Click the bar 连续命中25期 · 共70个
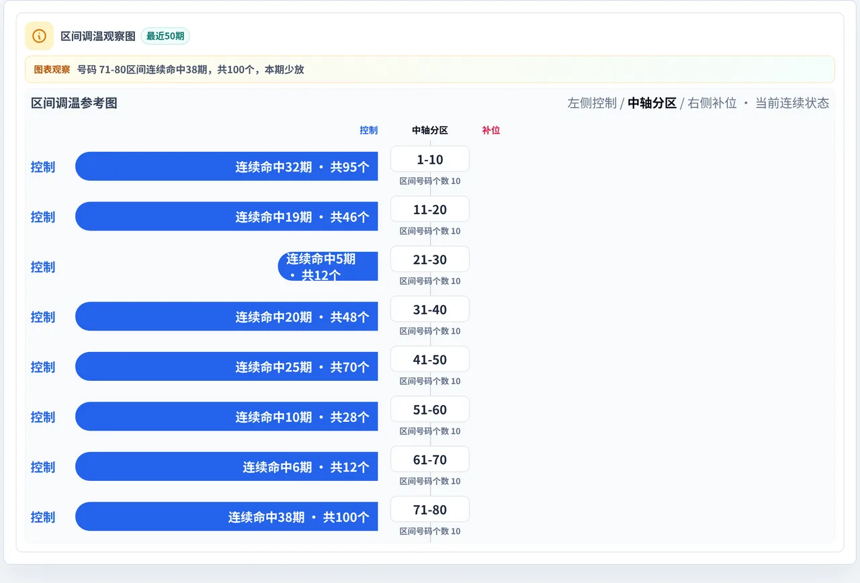Screen dimensions: 860x583 point(226,367)
